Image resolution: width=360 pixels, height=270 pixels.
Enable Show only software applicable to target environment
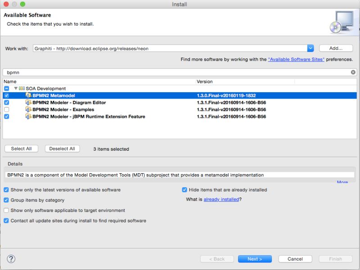click(x=6, y=210)
